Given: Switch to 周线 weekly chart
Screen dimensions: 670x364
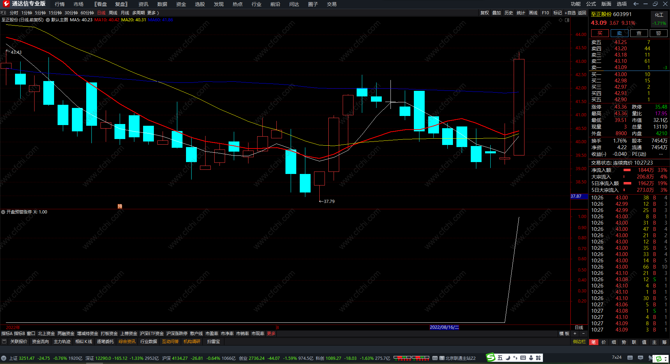Looking at the screenshot, I should click(113, 13).
